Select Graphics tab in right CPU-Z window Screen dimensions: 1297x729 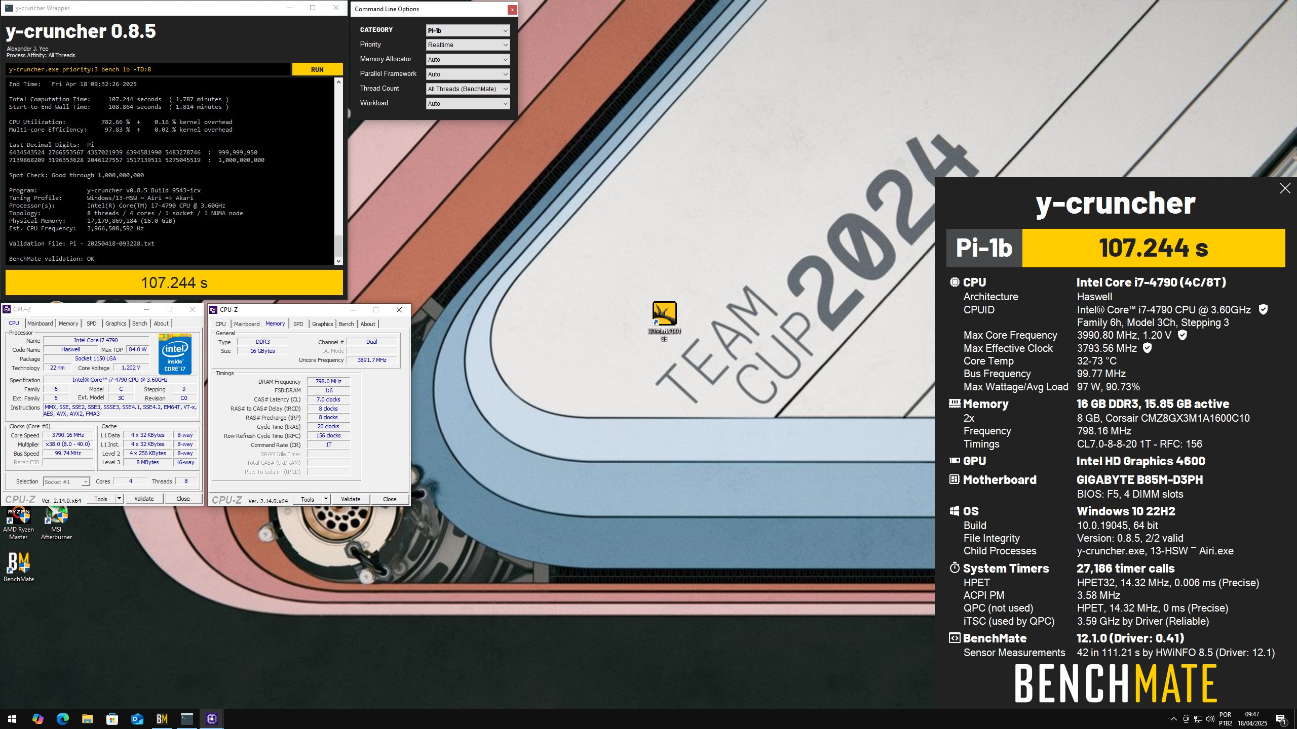coord(322,324)
